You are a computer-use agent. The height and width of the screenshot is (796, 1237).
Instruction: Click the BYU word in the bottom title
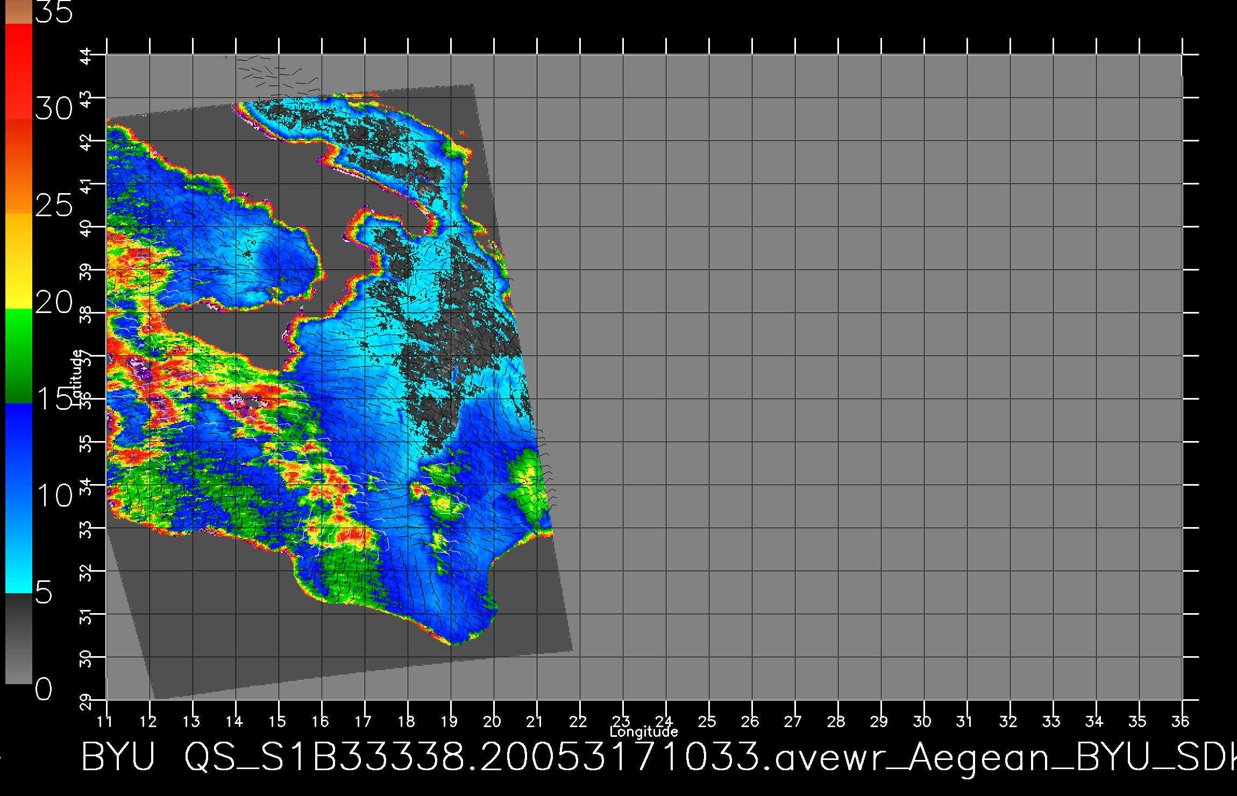pos(118,757)
